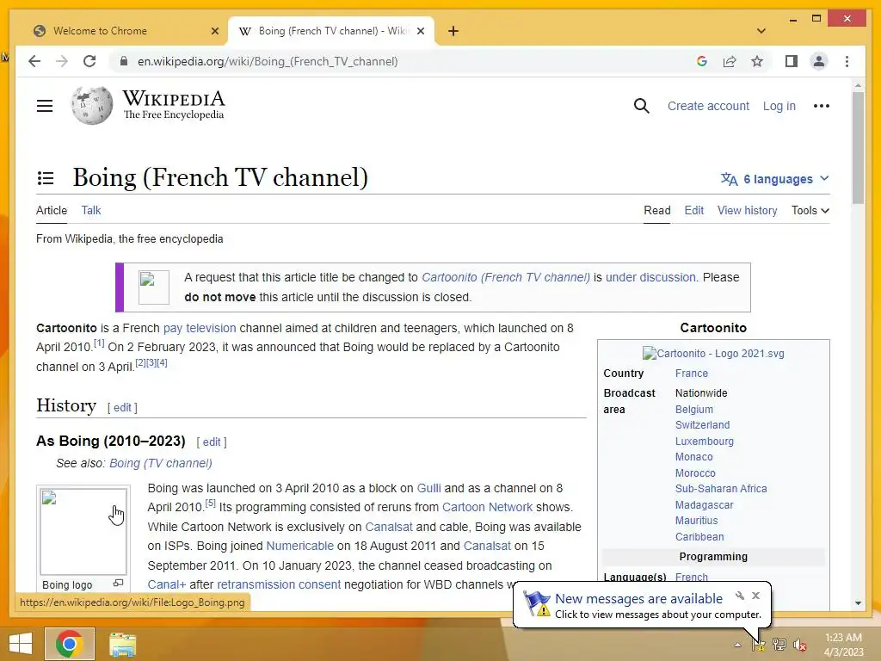This screenshot has width=881, height=661.
Task: Open the Luxembourg infobox link
Action: click(705, 442)
